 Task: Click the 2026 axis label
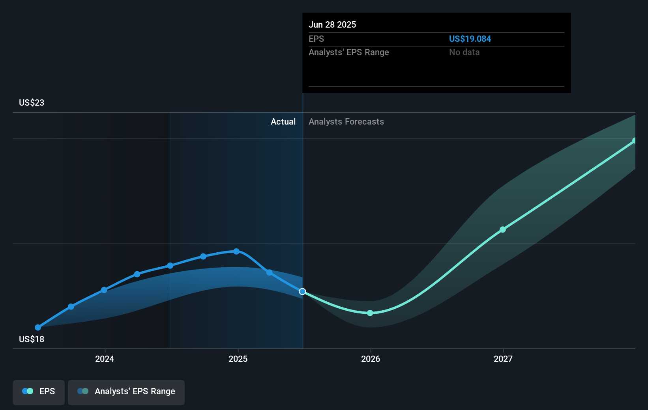tap(371, 359)
